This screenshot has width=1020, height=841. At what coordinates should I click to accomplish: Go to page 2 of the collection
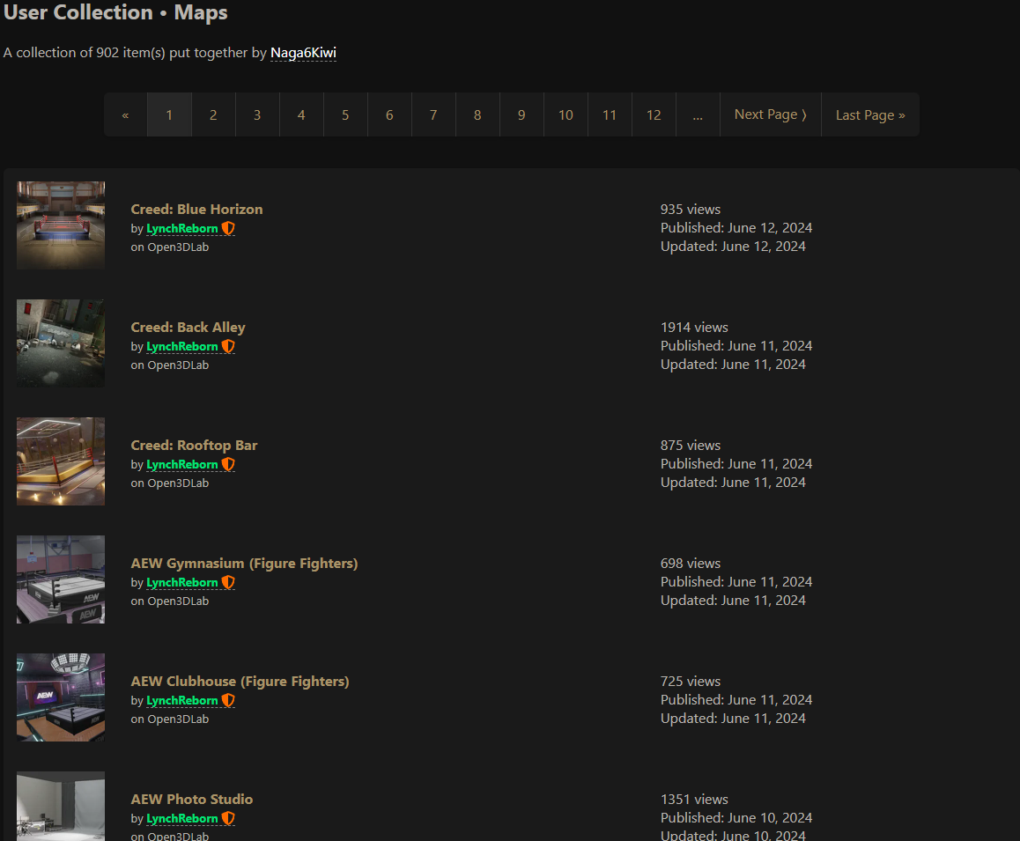point(213,115)
